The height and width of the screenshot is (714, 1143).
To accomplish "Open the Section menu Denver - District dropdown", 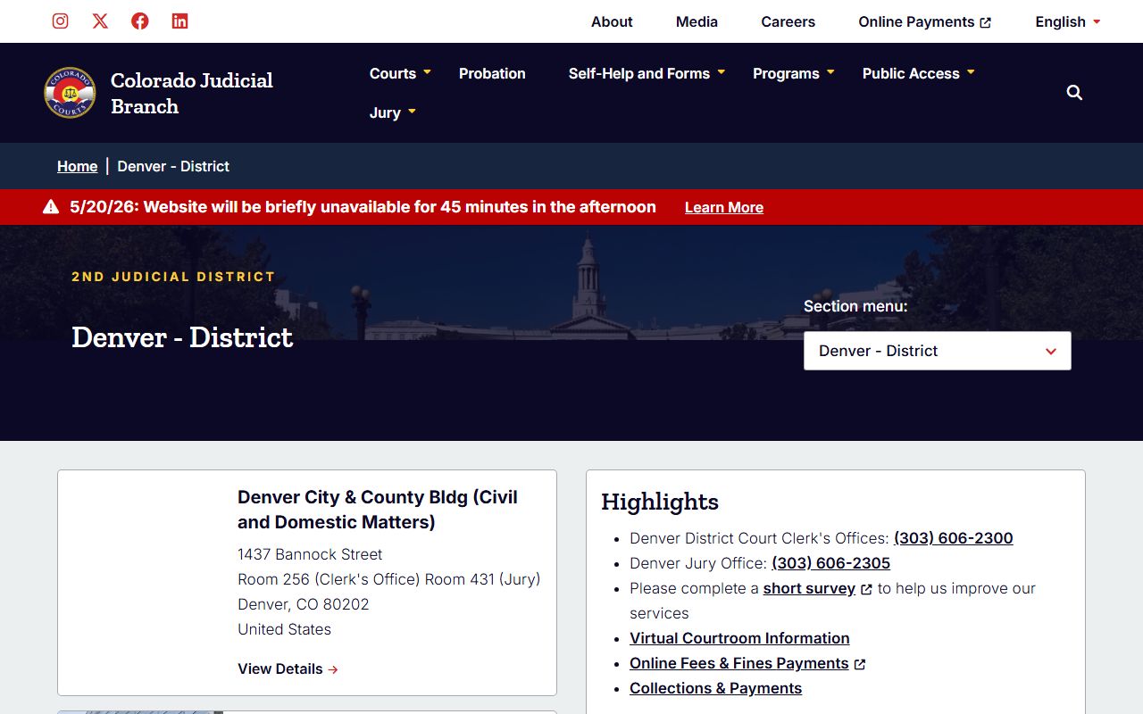I will coord(938,351).
